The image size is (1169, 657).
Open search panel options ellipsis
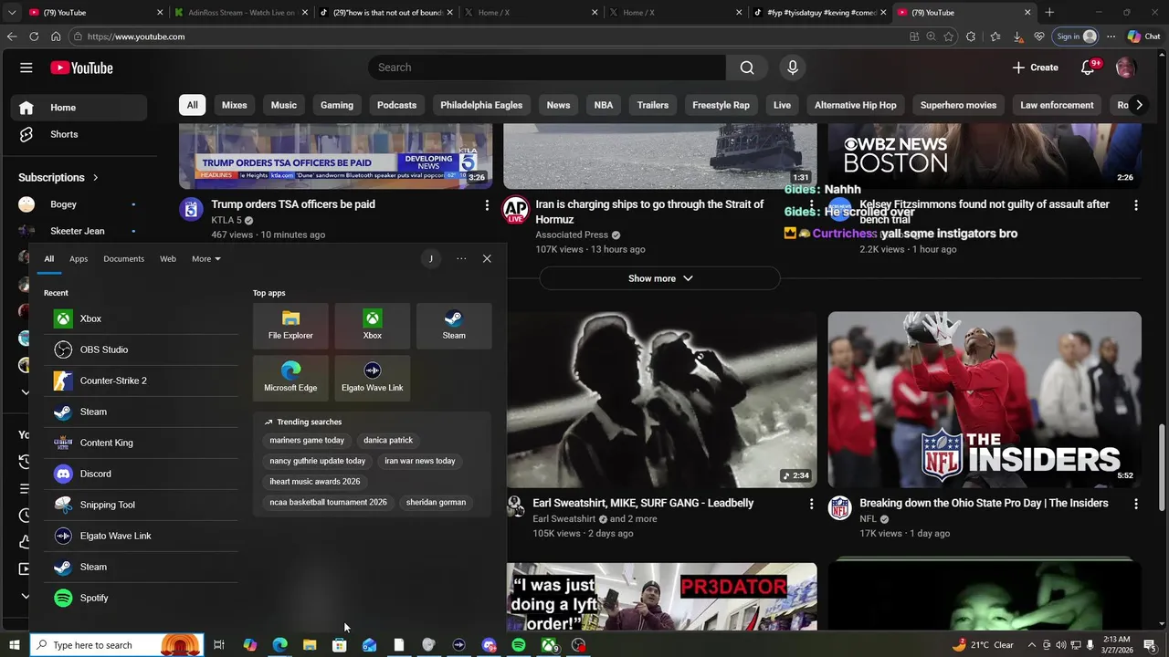point(461,259)
